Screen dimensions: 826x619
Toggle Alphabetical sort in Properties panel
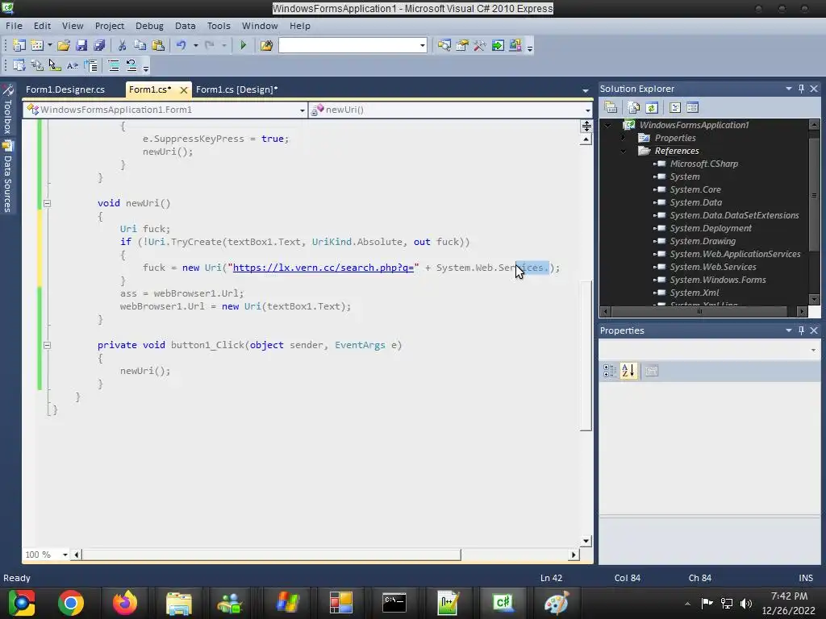point(628,371)
